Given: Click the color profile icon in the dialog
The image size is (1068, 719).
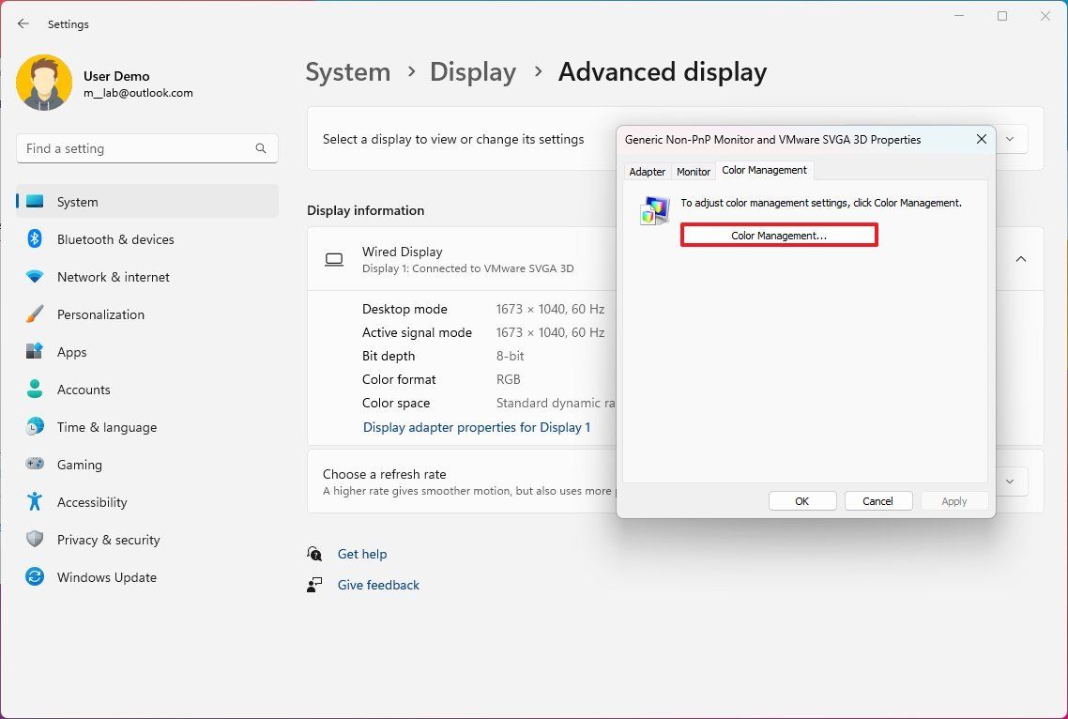Looking at the screenshot, I should (654, 210).
